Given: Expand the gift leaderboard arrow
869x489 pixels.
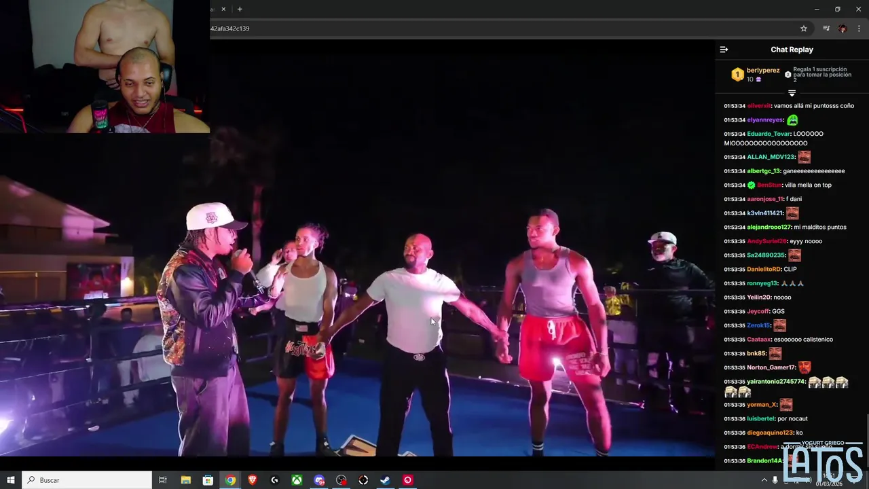Looking at the screenshot, I should 792,93.
